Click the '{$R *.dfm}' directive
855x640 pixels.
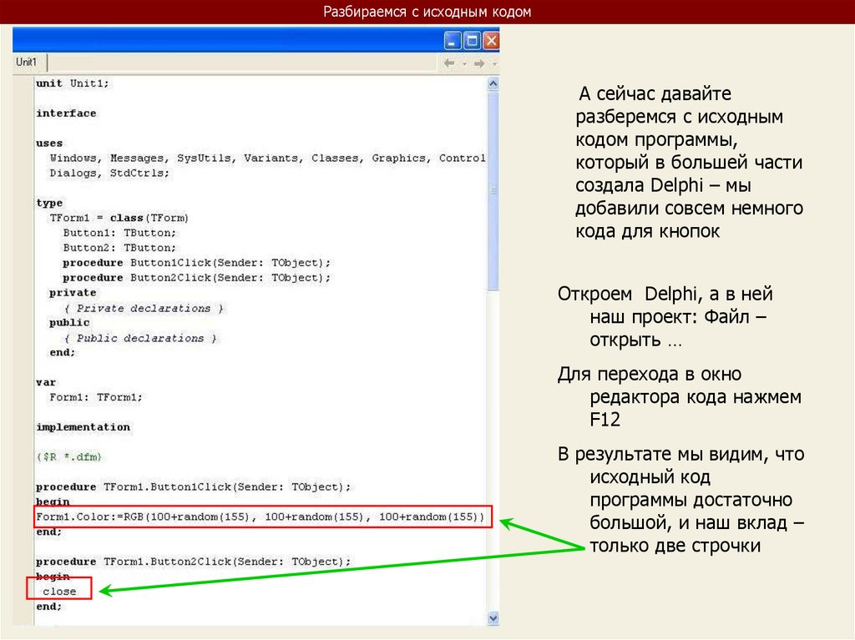69,456
